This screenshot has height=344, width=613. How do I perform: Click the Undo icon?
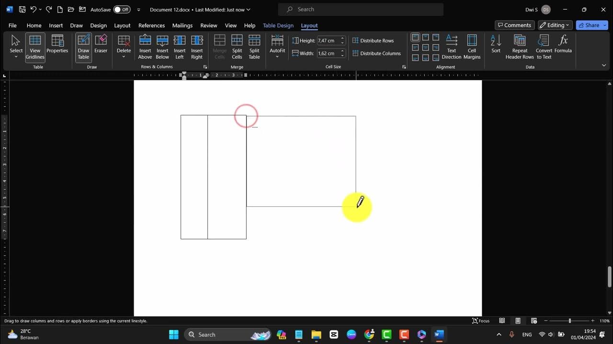[33, 10]
